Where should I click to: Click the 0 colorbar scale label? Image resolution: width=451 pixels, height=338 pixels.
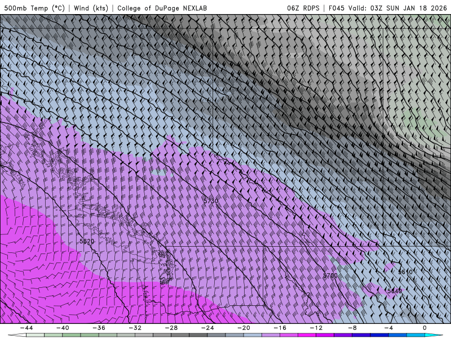(x=425, y=328)
